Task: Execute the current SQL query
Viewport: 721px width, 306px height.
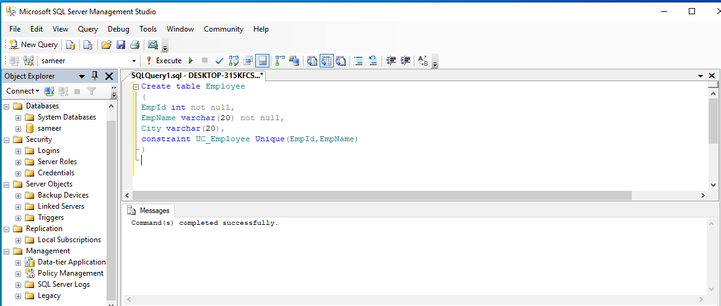Action: (164, 61)
